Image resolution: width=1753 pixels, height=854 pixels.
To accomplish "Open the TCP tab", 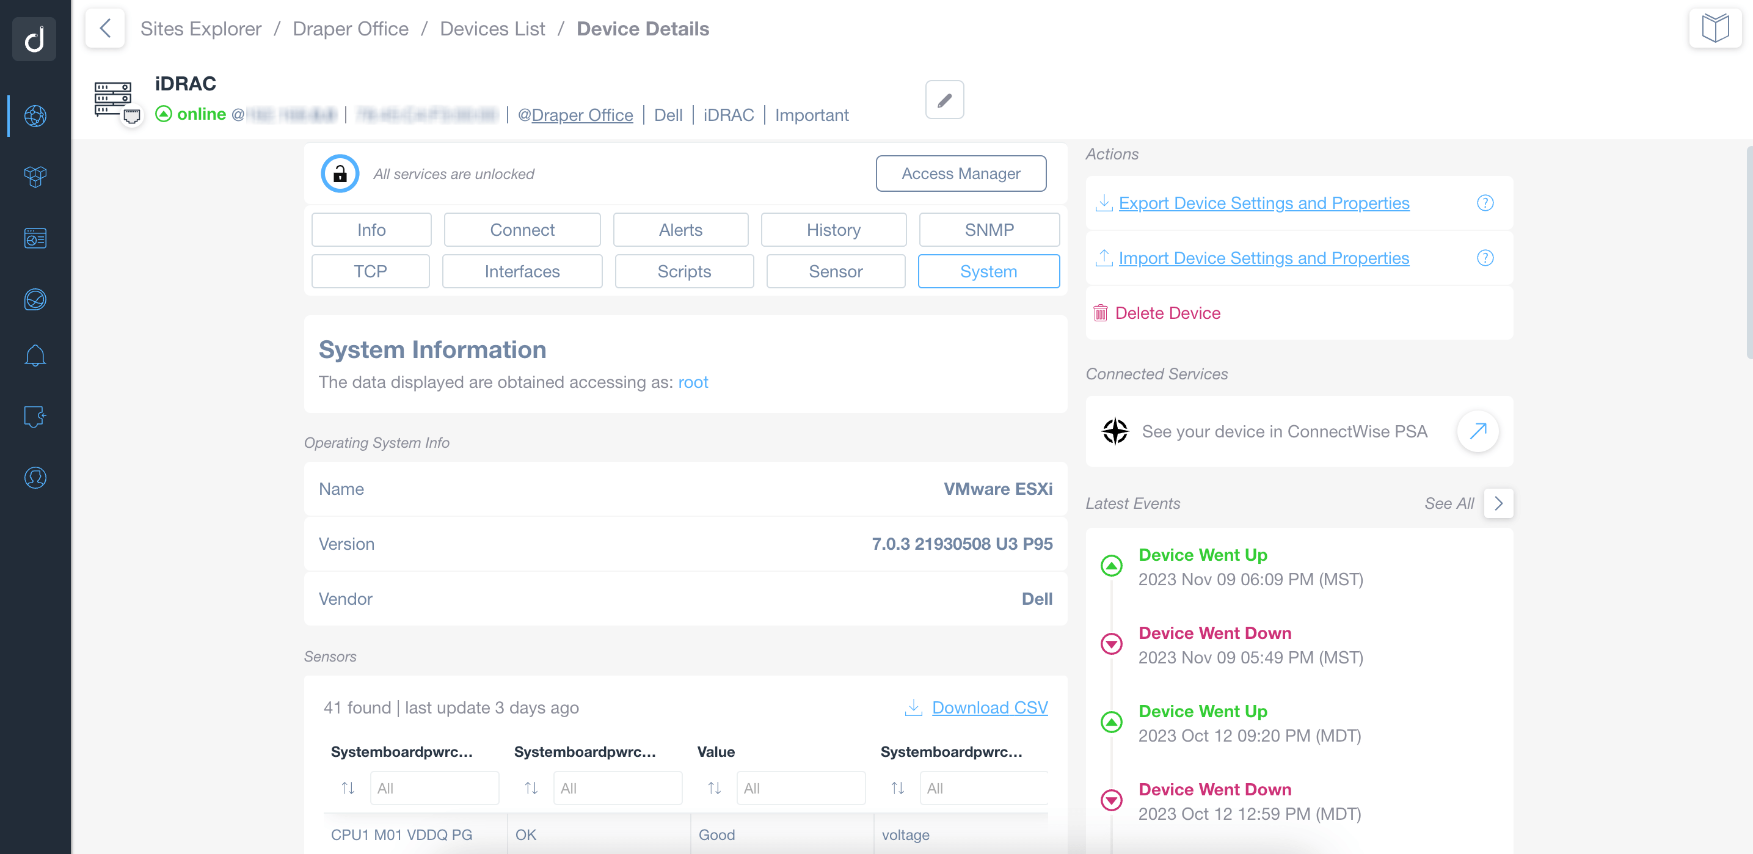I will (x=370, y=271).
